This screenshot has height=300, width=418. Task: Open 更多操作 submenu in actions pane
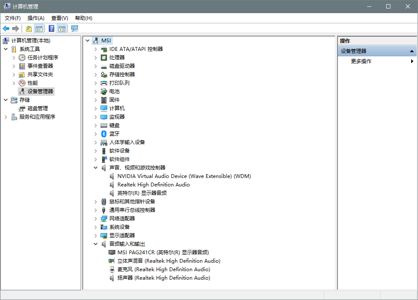(x=377, y=61)
